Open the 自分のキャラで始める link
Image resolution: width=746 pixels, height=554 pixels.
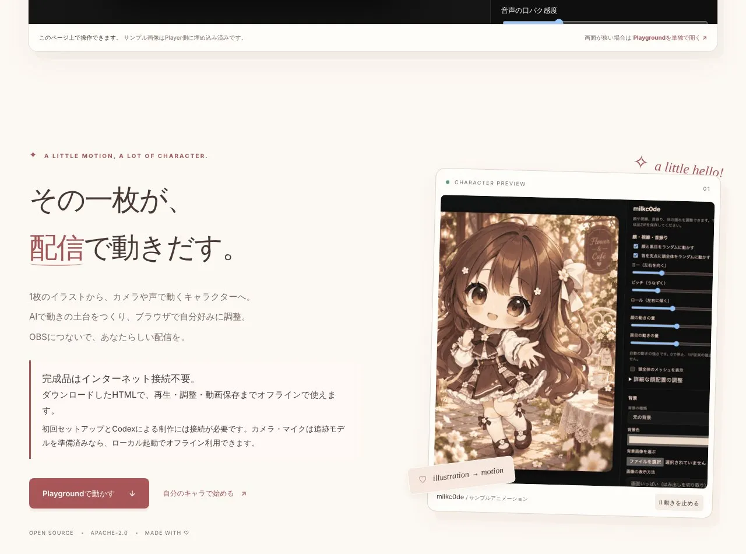pos(205,493)
